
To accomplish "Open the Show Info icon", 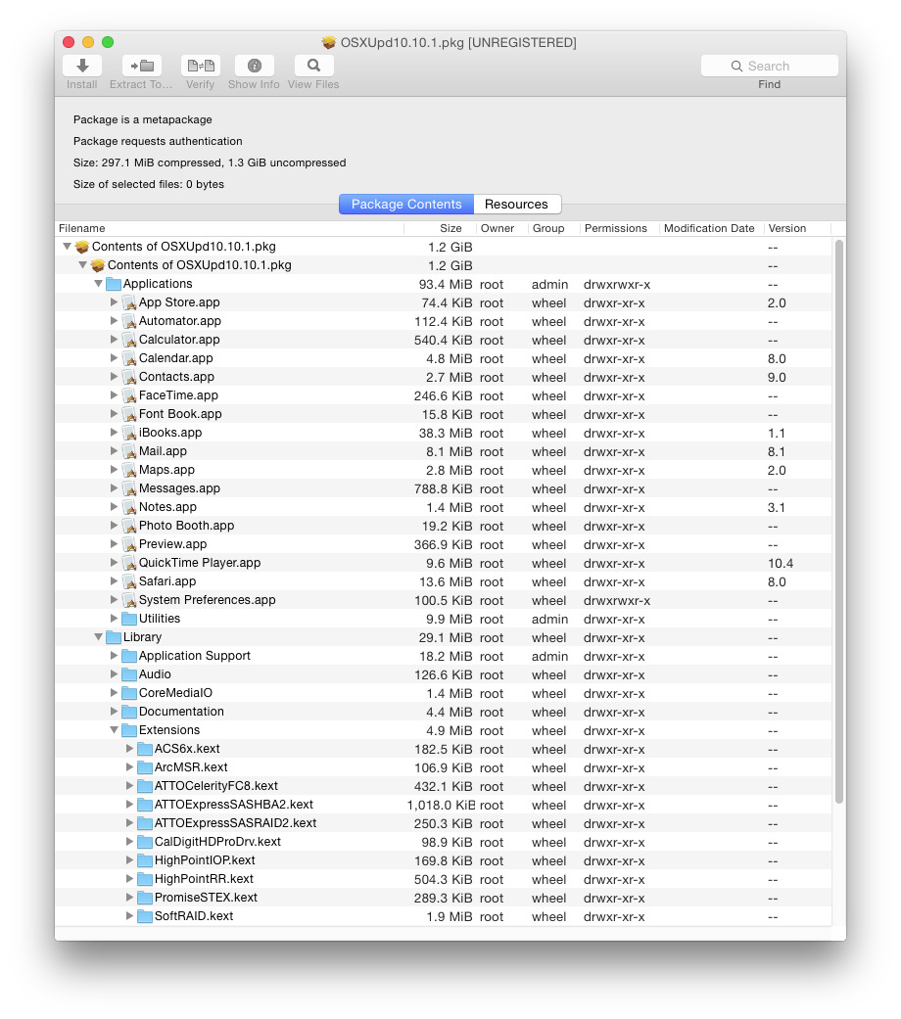I will point(255,66).
